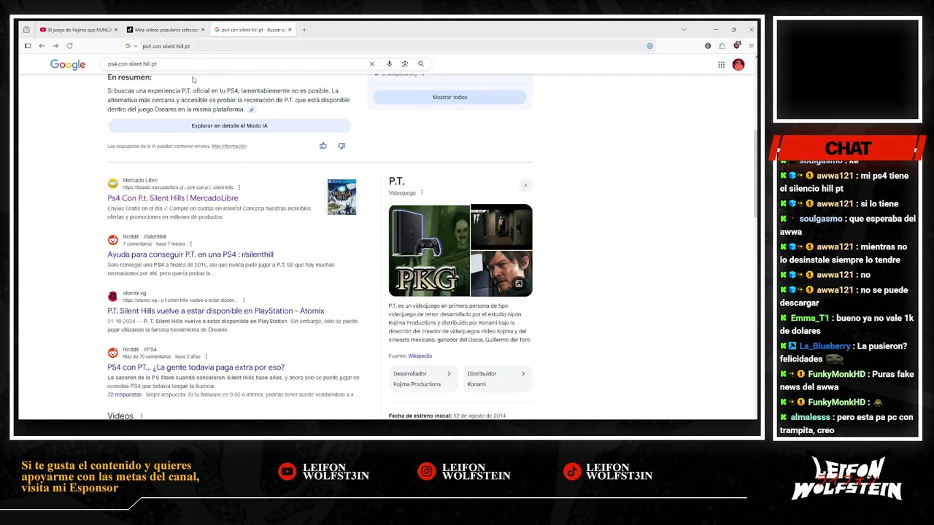
Task: Open the P.T. hallway image thumbnail
Action: 502,227
